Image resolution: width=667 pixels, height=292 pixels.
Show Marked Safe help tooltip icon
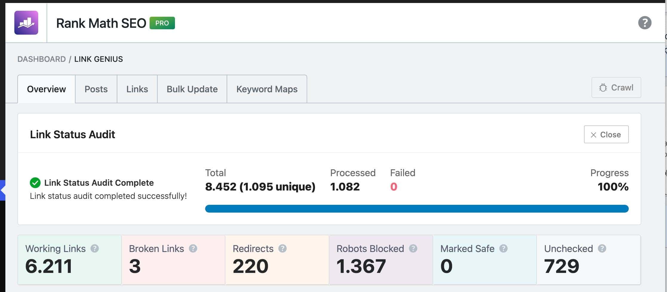[x=503, y=248]
